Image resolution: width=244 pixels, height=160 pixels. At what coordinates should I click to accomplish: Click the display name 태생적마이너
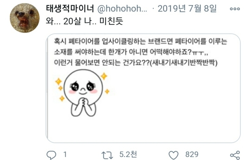(70, 8)
